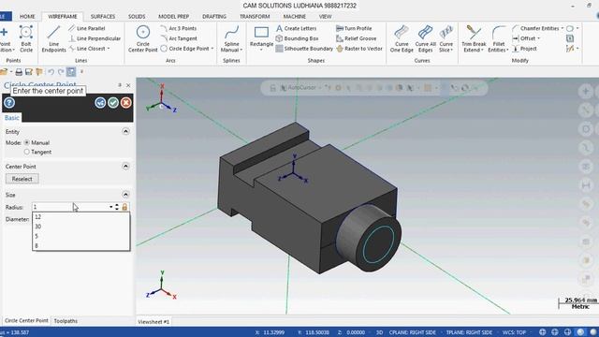Expand the Chamfer Entities dropdown arrow

tap(562, 28)
